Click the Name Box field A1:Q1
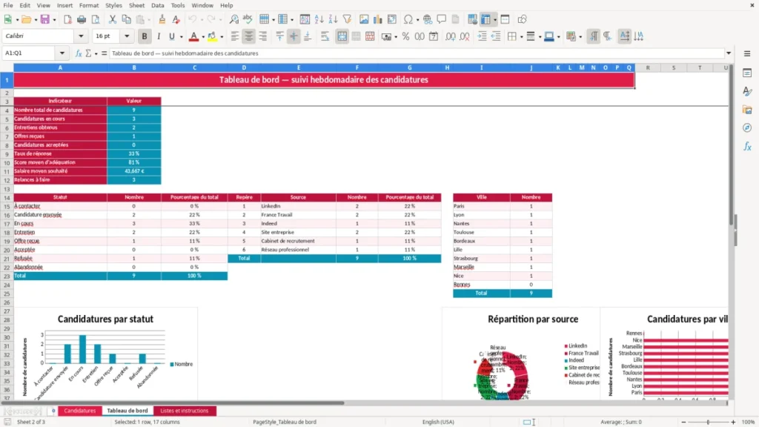 [x=30, y=53]
